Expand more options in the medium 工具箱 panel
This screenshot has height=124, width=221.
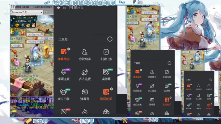[169, 63]
